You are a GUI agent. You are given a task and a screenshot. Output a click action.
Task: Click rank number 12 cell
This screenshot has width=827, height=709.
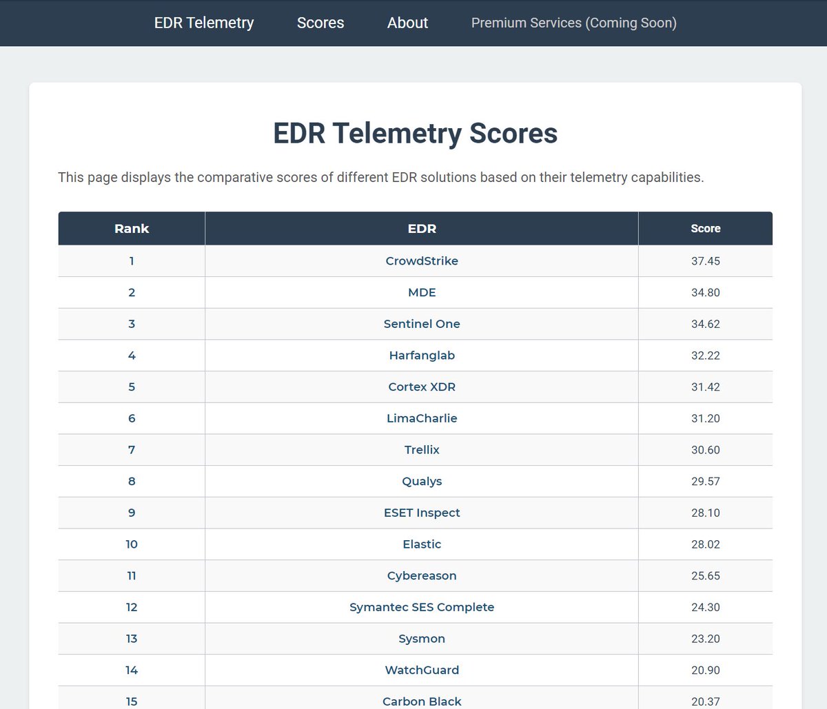132,607
